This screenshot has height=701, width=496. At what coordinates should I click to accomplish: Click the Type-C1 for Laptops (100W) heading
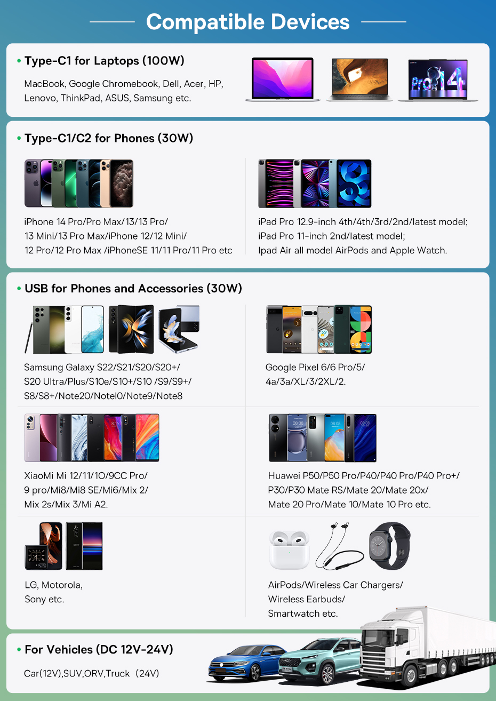point(105,61)
